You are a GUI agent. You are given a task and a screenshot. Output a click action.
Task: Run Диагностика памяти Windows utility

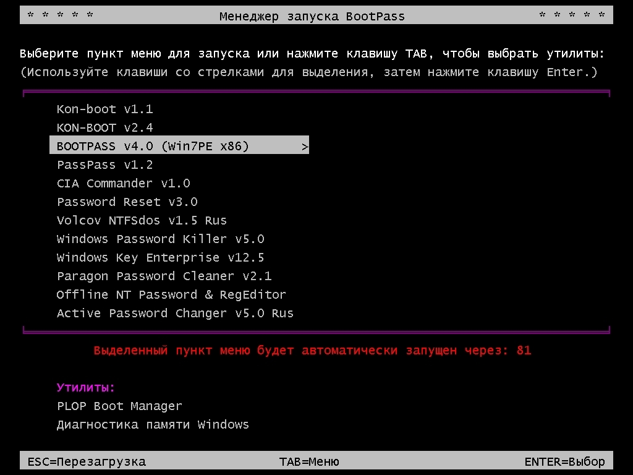click(x=153, y=425)
